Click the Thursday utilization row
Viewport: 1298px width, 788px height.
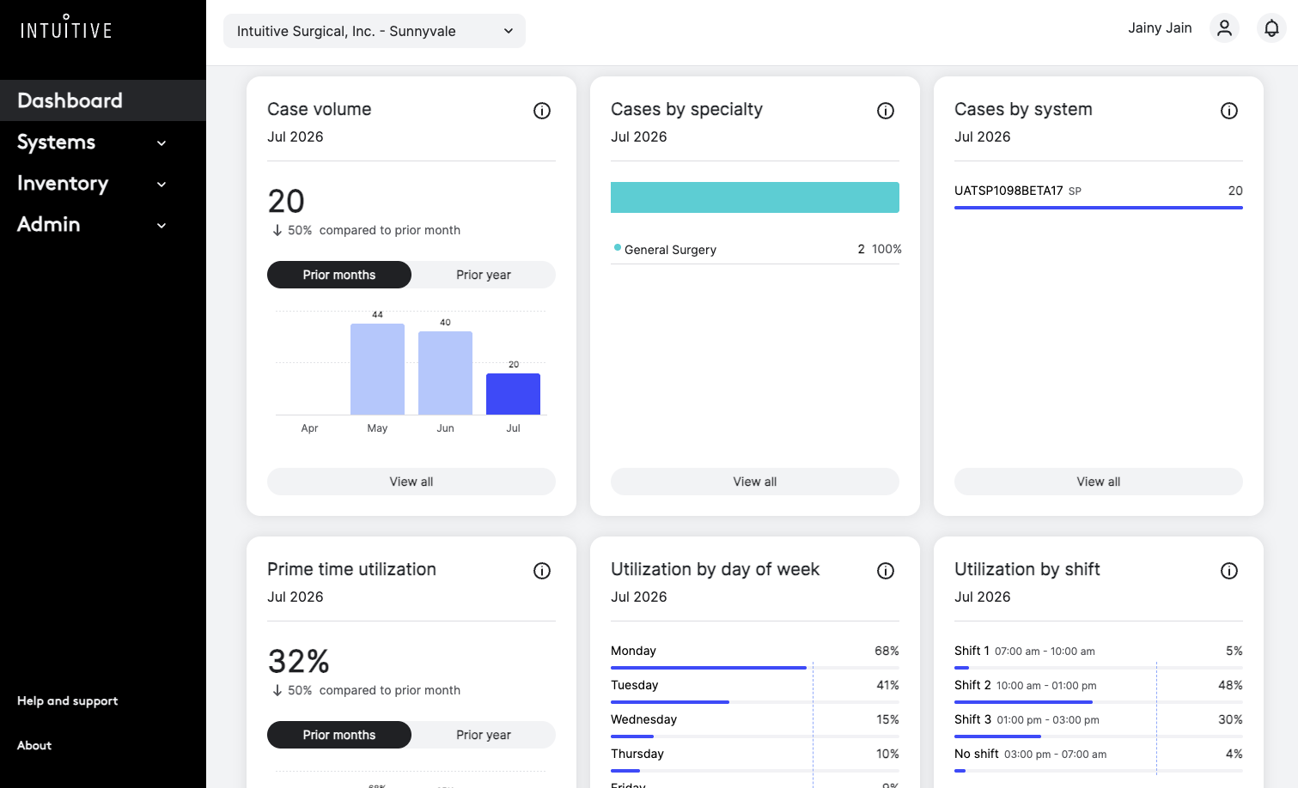point(755,759)
